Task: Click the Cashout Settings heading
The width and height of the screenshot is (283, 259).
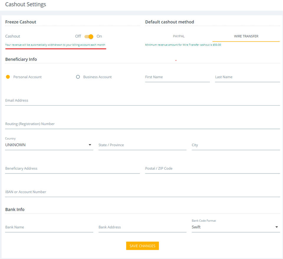Action: pos(25,4)
